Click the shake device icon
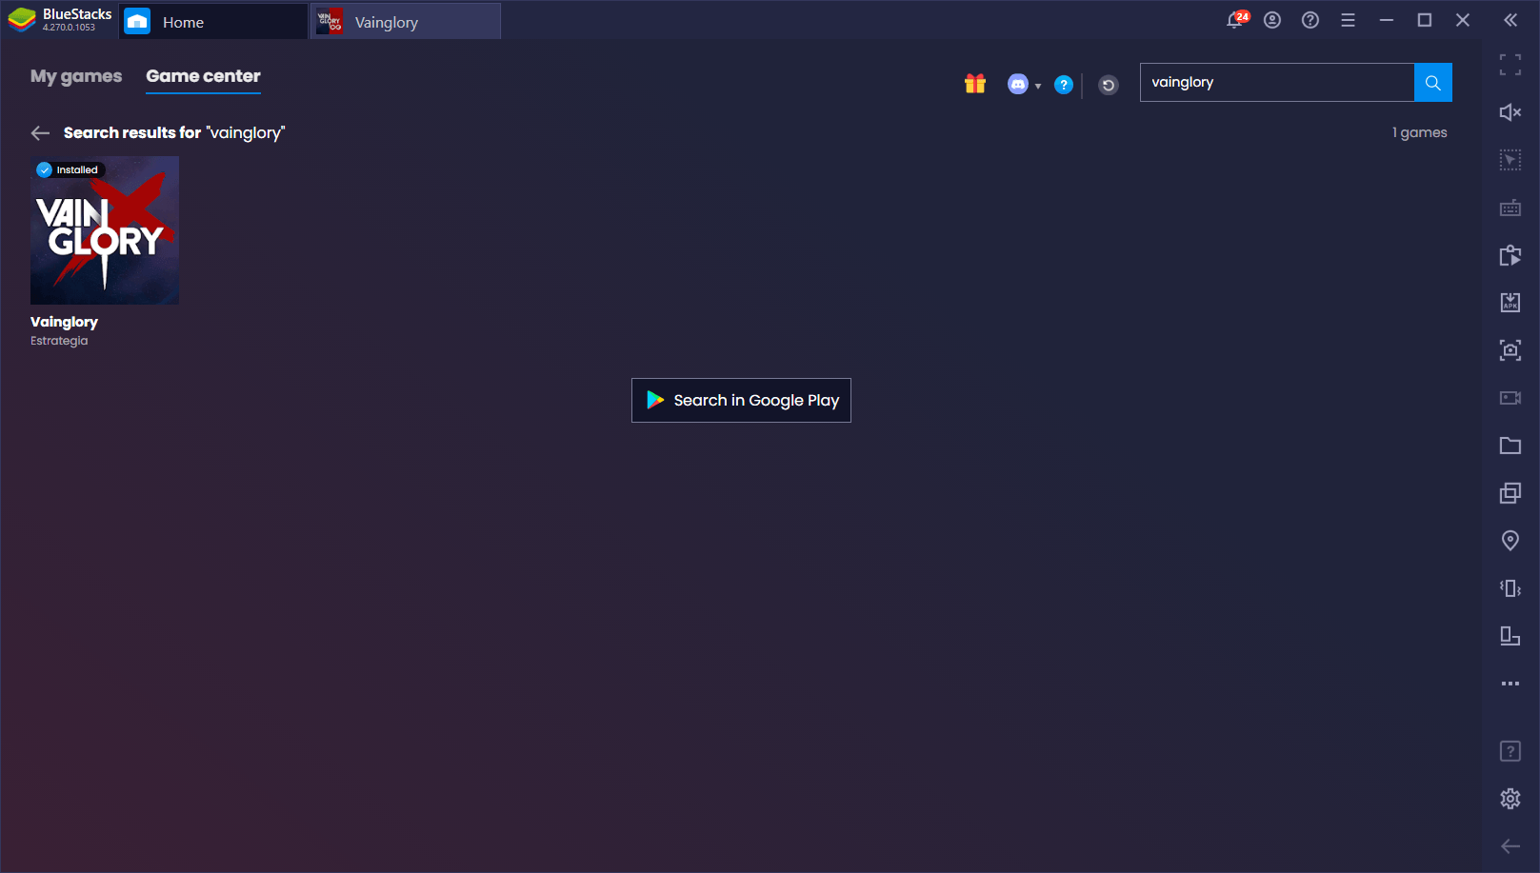This screenshot has height=873, width=1540. pos(1510,588)
